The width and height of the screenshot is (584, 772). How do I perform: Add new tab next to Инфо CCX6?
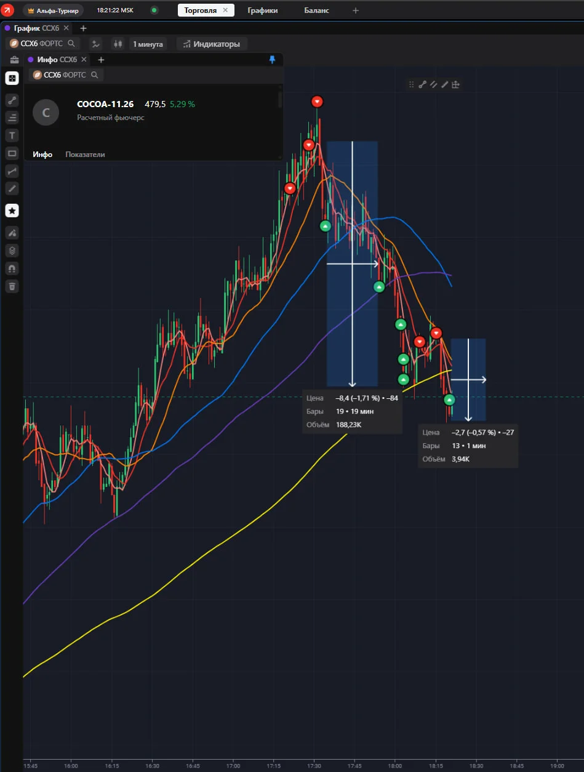pos(102,60)
